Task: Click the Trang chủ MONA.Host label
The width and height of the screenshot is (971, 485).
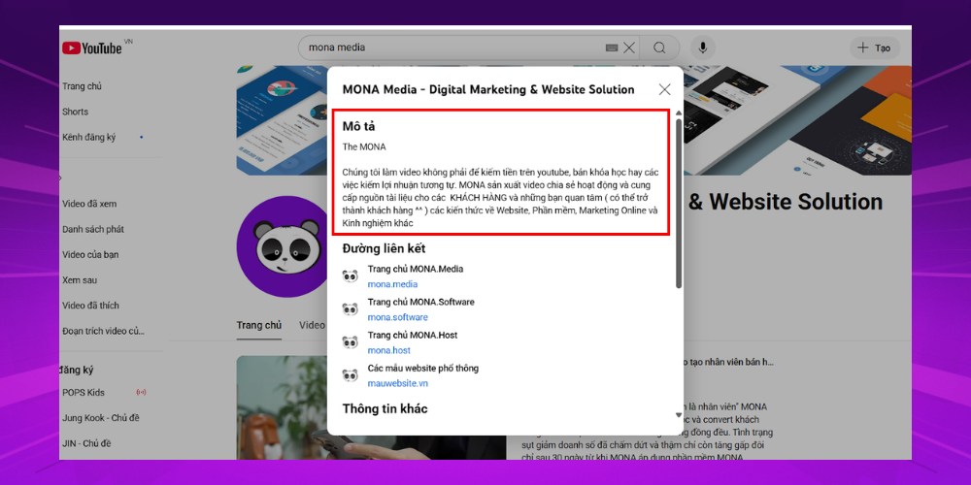Action: pyautogui.click(x=413, y=336)
